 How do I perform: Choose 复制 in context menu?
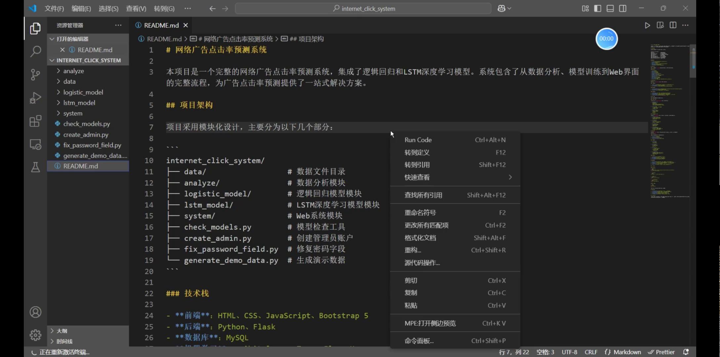coord(455,293)
